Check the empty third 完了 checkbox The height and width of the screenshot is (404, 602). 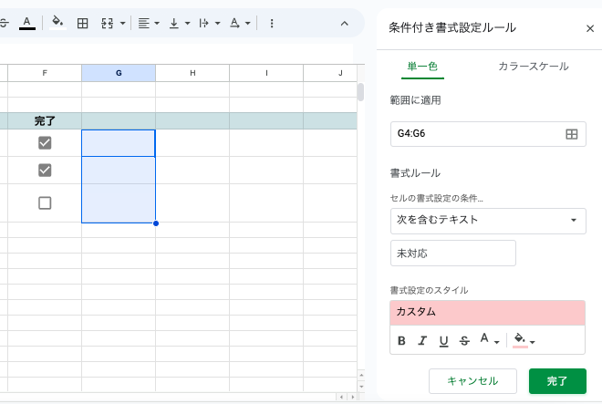click(x=45, y=202)
